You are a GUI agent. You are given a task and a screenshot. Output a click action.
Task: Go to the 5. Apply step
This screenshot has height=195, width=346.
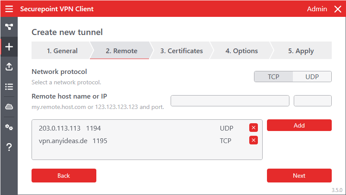pos(301,51)
